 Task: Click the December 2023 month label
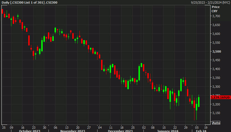[120, 131]
